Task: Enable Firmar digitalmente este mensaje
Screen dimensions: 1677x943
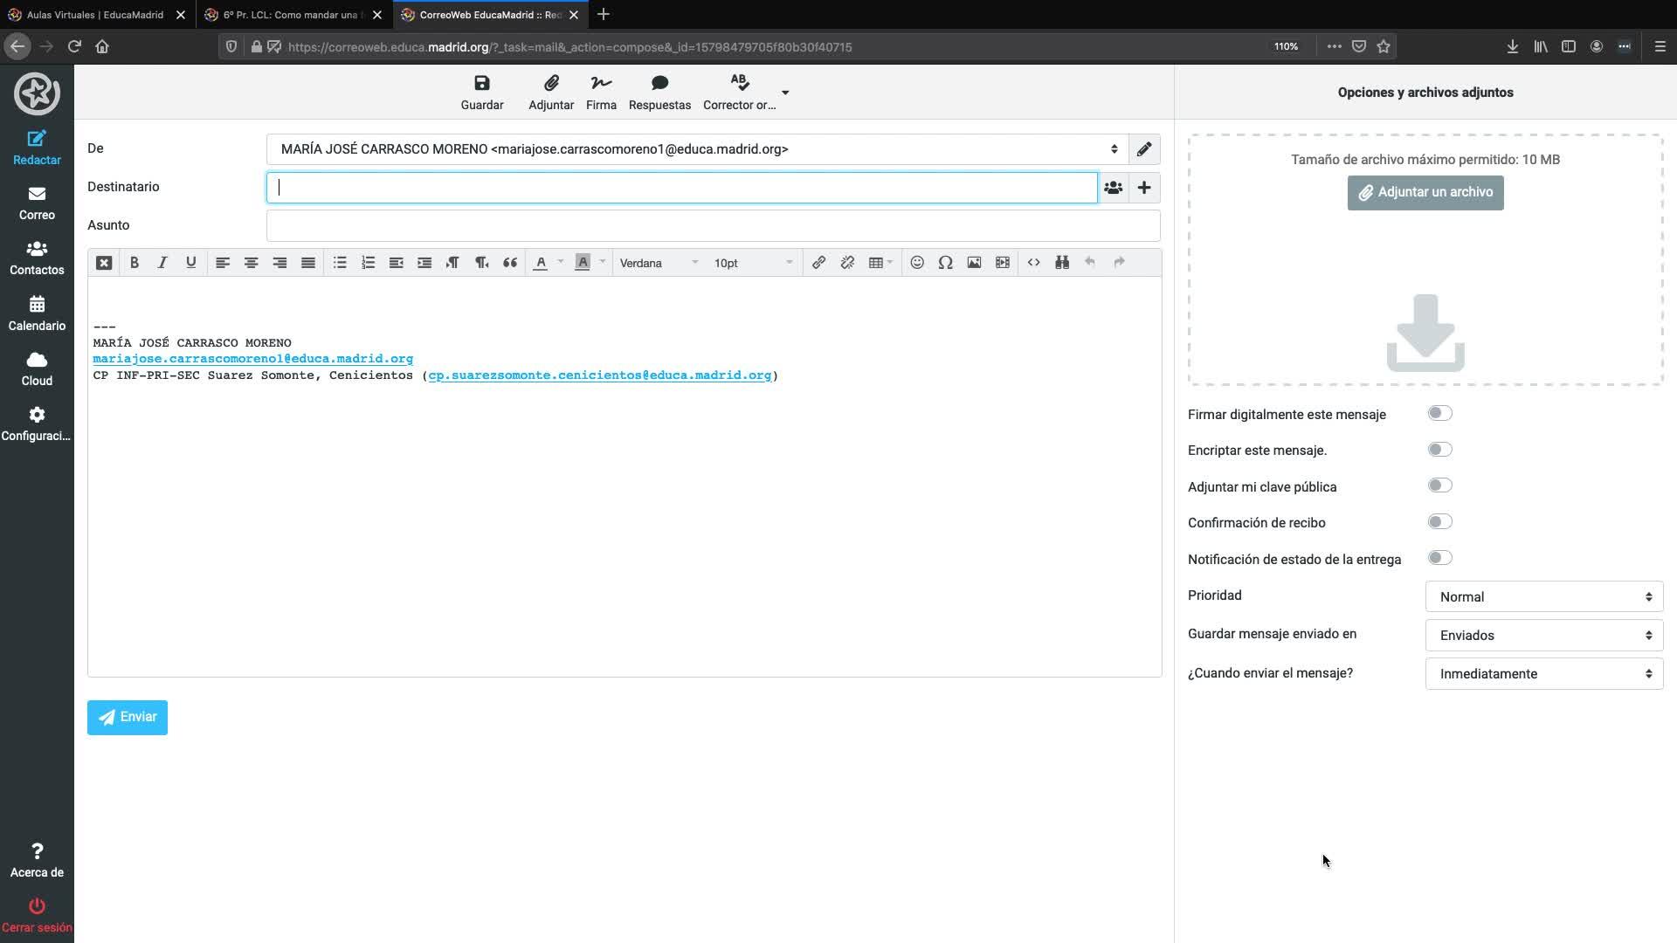Action: (1439, 414)
